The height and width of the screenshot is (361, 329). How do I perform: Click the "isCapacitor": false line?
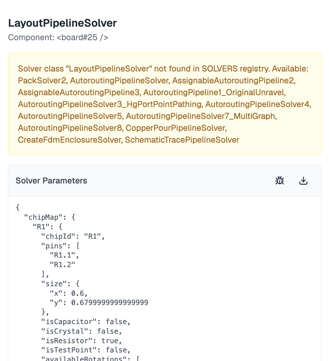86,321
